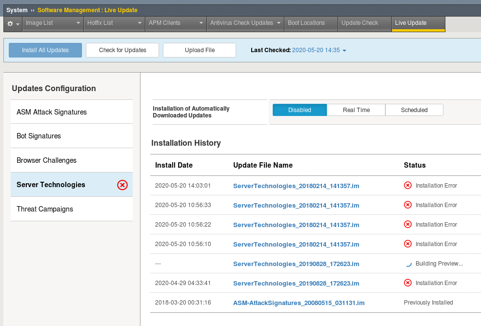Click the Installation Error icon on the 2020-05-20 14:03:01 row

coord(407,186)
